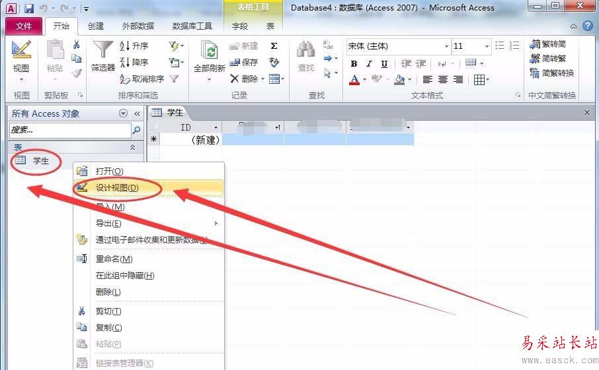Toggle Italic formatting
The height and width of the screenshot is (370, 599).
point(369,63)
